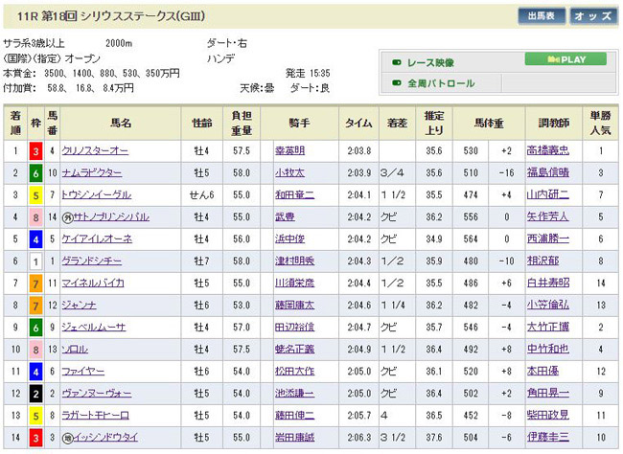The width and height of the screenshot is (623, 454).
Task: Open horse ナムラビクター page
Action: 91,172
